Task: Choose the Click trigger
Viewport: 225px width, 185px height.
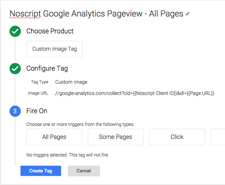Action: click(177, 137)
